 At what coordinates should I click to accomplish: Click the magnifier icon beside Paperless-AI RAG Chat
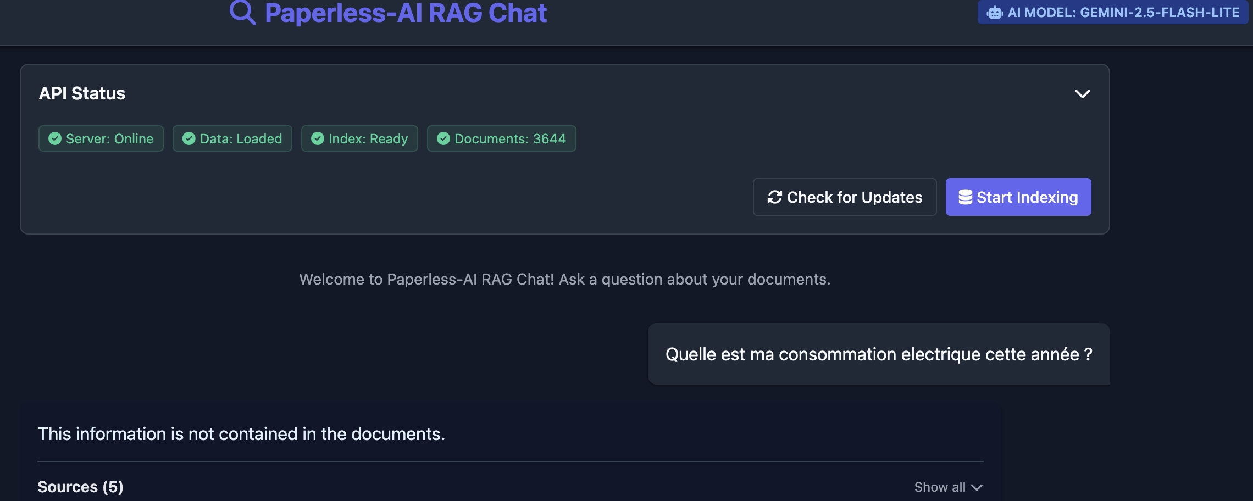pos(243,12)
